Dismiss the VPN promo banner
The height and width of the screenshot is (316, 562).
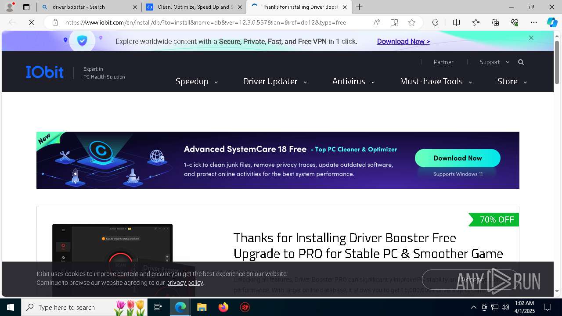(x=531, y=38)
